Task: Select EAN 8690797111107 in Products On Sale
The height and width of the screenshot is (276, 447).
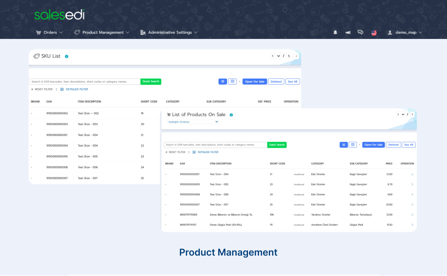Action: pos(188,225)
